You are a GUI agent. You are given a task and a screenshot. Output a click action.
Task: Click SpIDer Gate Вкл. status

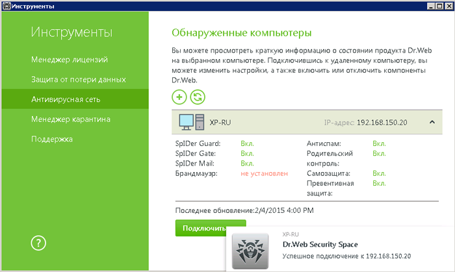[x=247, y=153]
